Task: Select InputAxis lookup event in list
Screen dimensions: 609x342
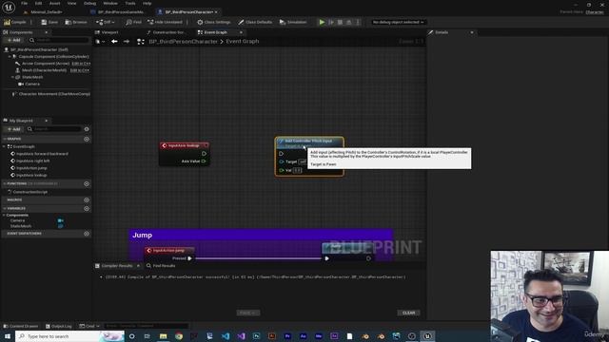Action: [31, 175]
